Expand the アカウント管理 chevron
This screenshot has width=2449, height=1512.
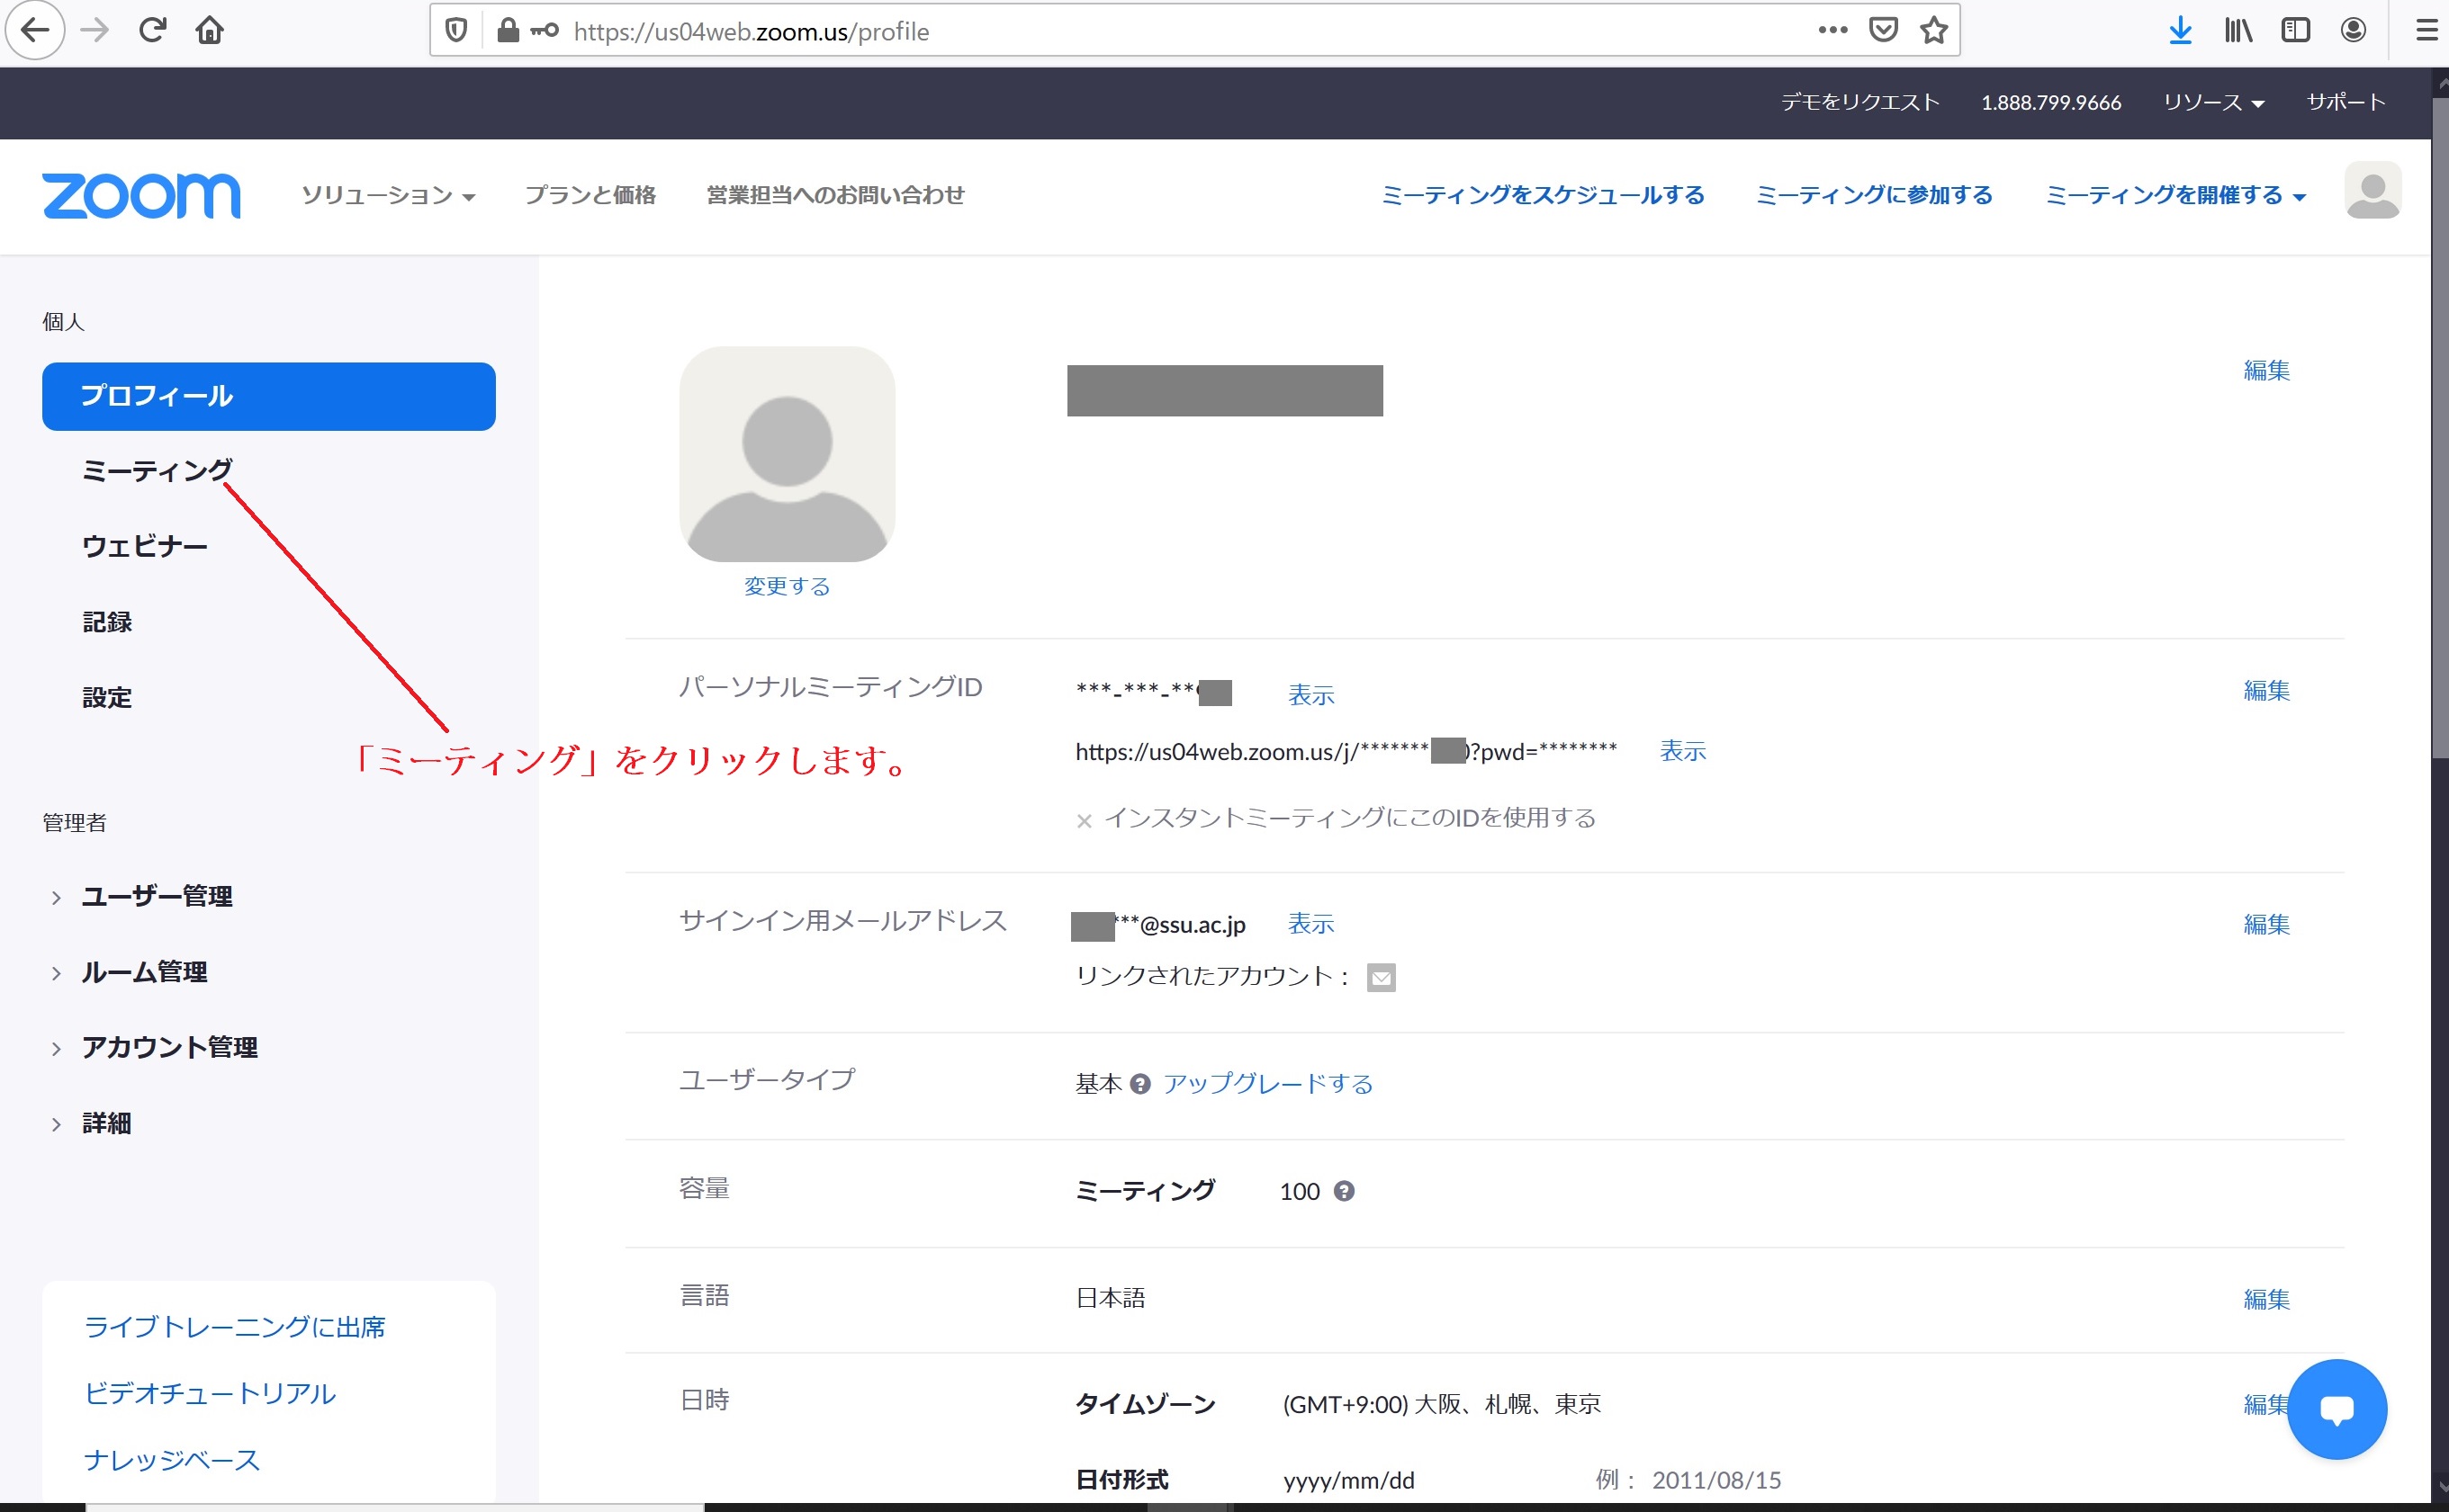[57, 1049]
